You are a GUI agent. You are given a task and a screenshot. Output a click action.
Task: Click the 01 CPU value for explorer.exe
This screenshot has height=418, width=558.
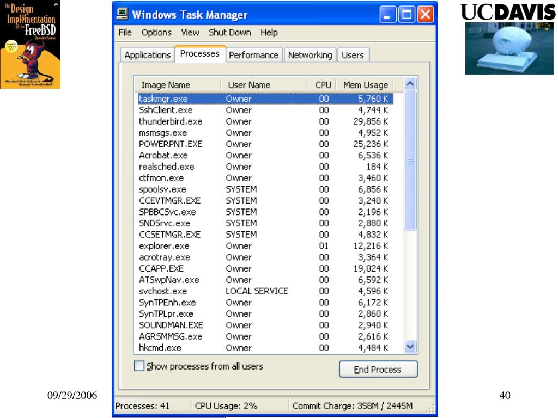[x=324, y=246]
